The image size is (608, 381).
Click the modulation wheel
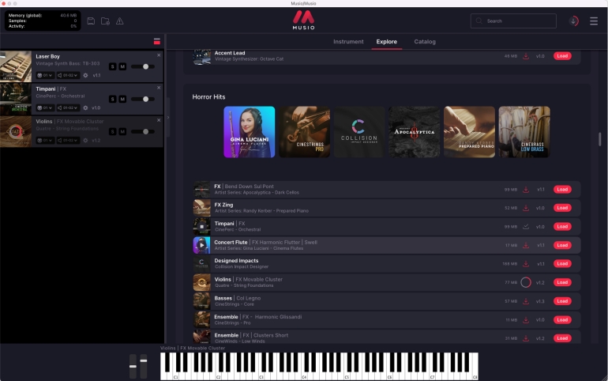144,366
